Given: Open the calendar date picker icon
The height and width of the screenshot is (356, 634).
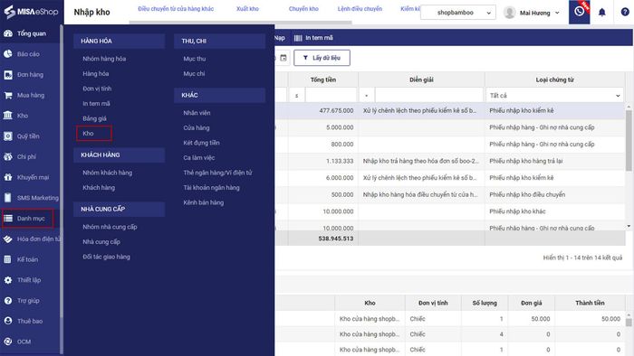Looking at the screenshot, I should [283, 58].
